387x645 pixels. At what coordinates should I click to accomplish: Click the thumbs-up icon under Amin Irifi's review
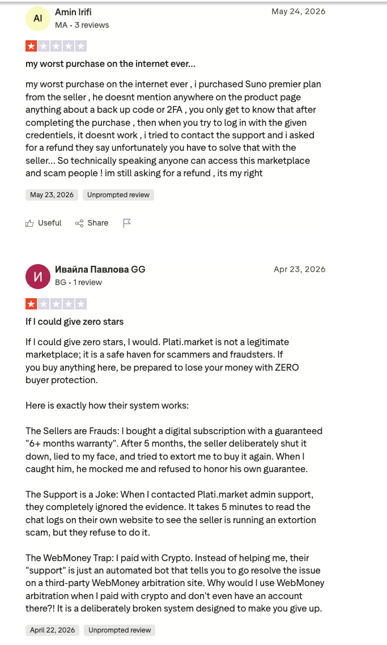click(29, 223)
